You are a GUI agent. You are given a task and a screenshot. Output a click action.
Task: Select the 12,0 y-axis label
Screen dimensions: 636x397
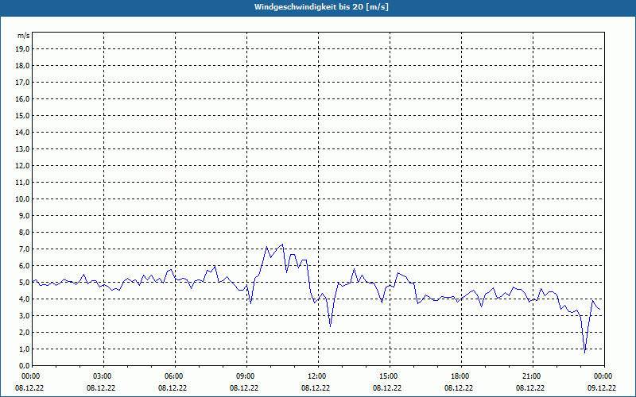22,166
